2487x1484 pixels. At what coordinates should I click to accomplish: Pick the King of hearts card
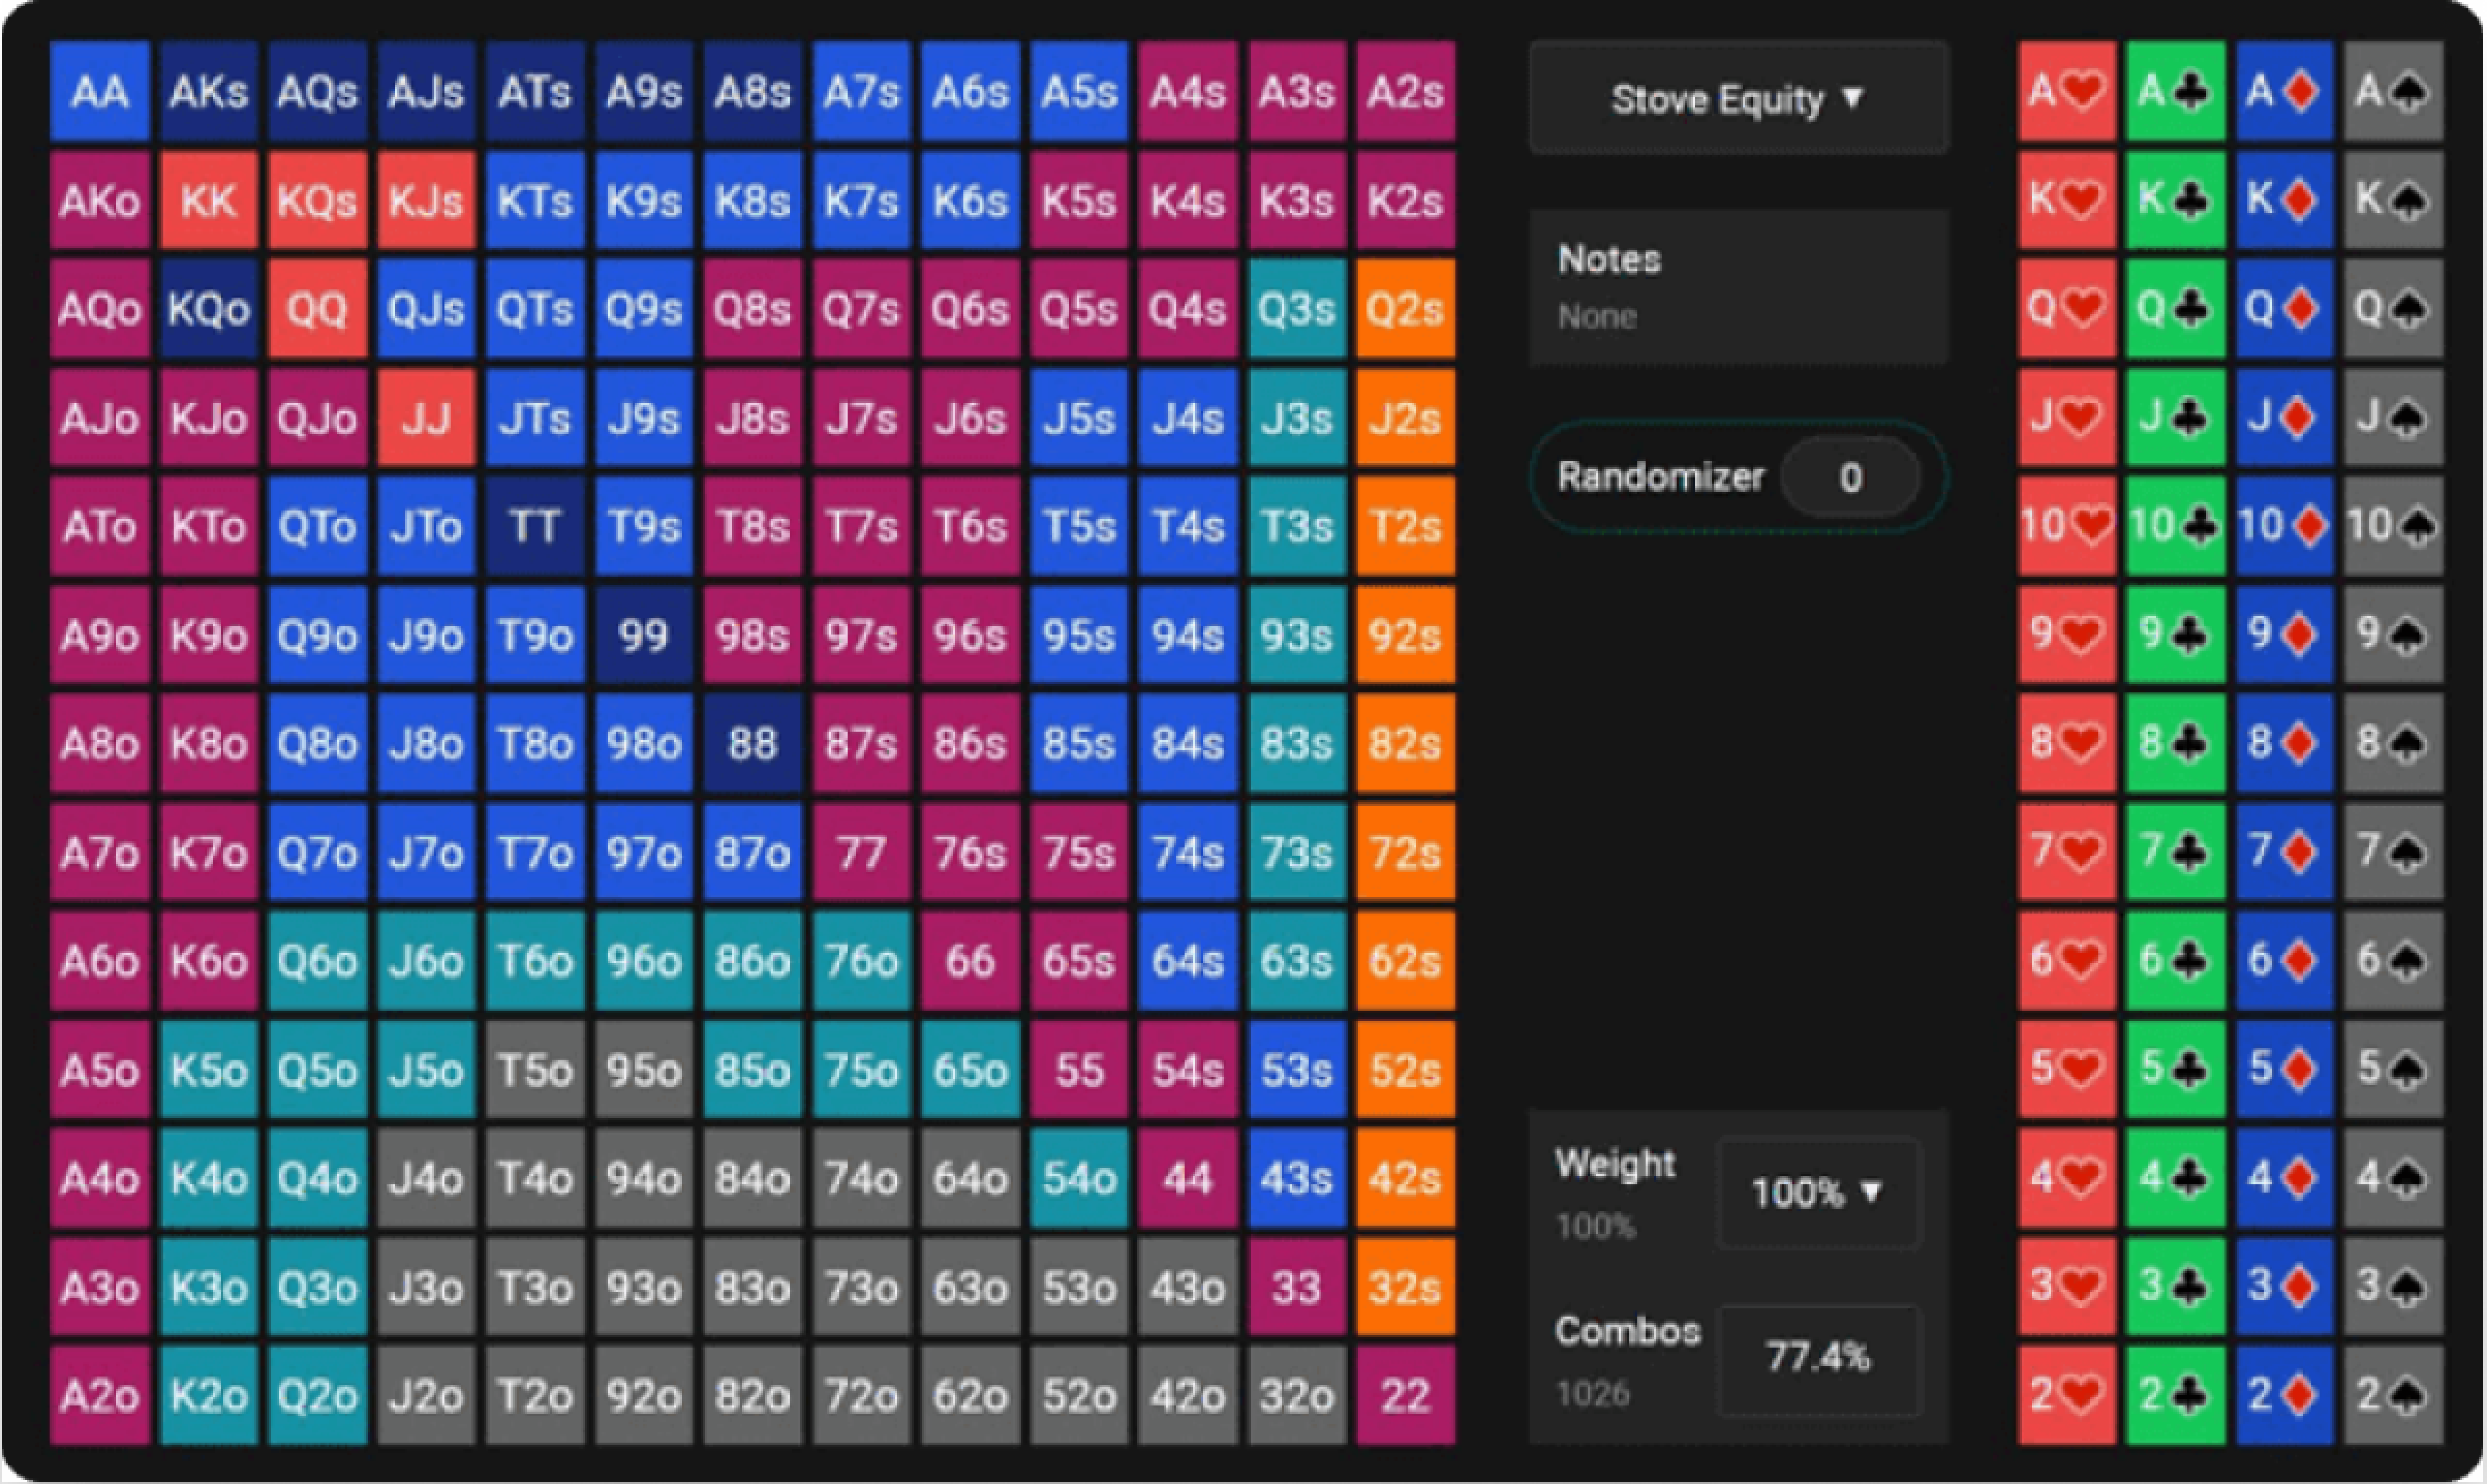pos(2066,200)
